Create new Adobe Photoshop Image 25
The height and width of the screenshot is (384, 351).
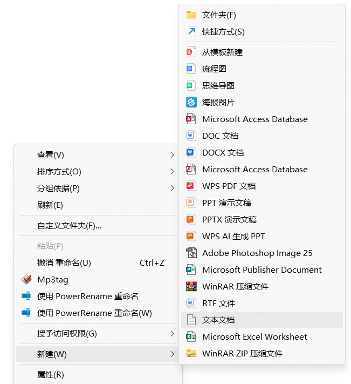tap(262, 253)
